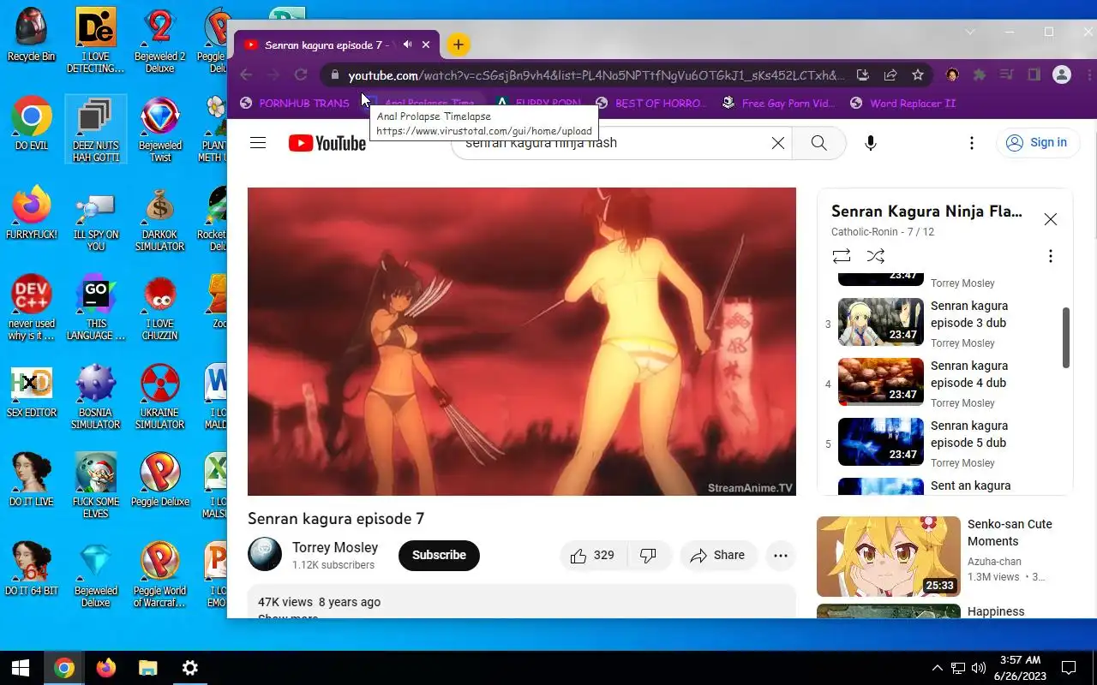Open the Word Replacer II bookmark
The height and width of the screenshot is (685, 1097).
pos(903,104)
